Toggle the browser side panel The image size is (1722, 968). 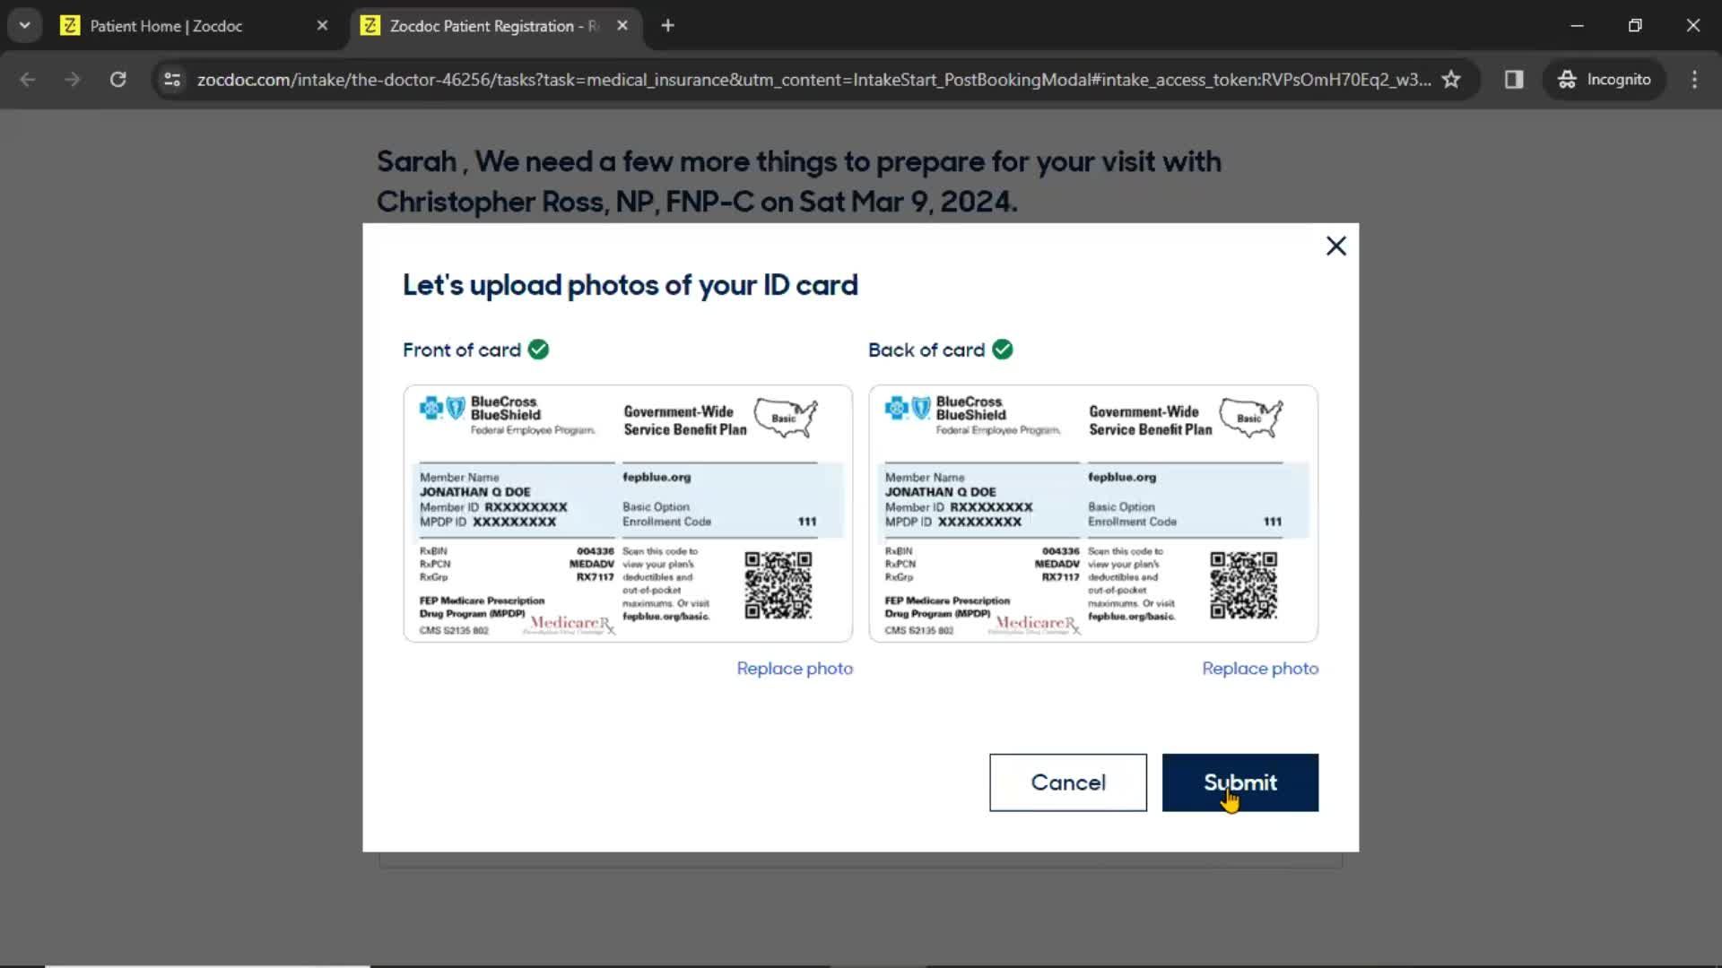(1514, 80)
